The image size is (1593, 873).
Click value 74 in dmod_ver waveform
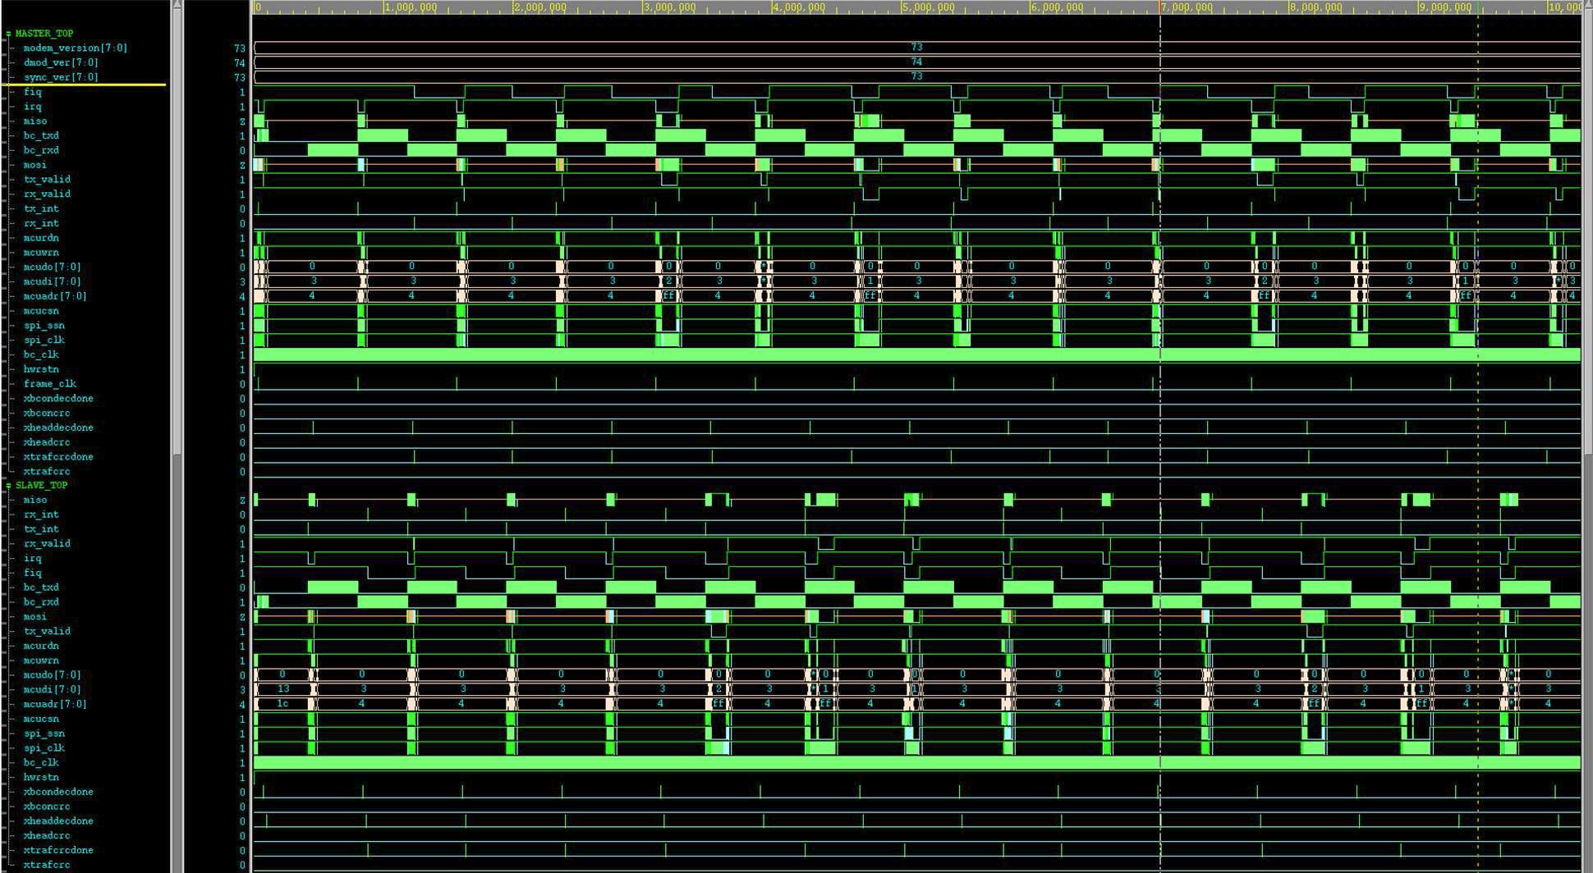click(916, 62)
